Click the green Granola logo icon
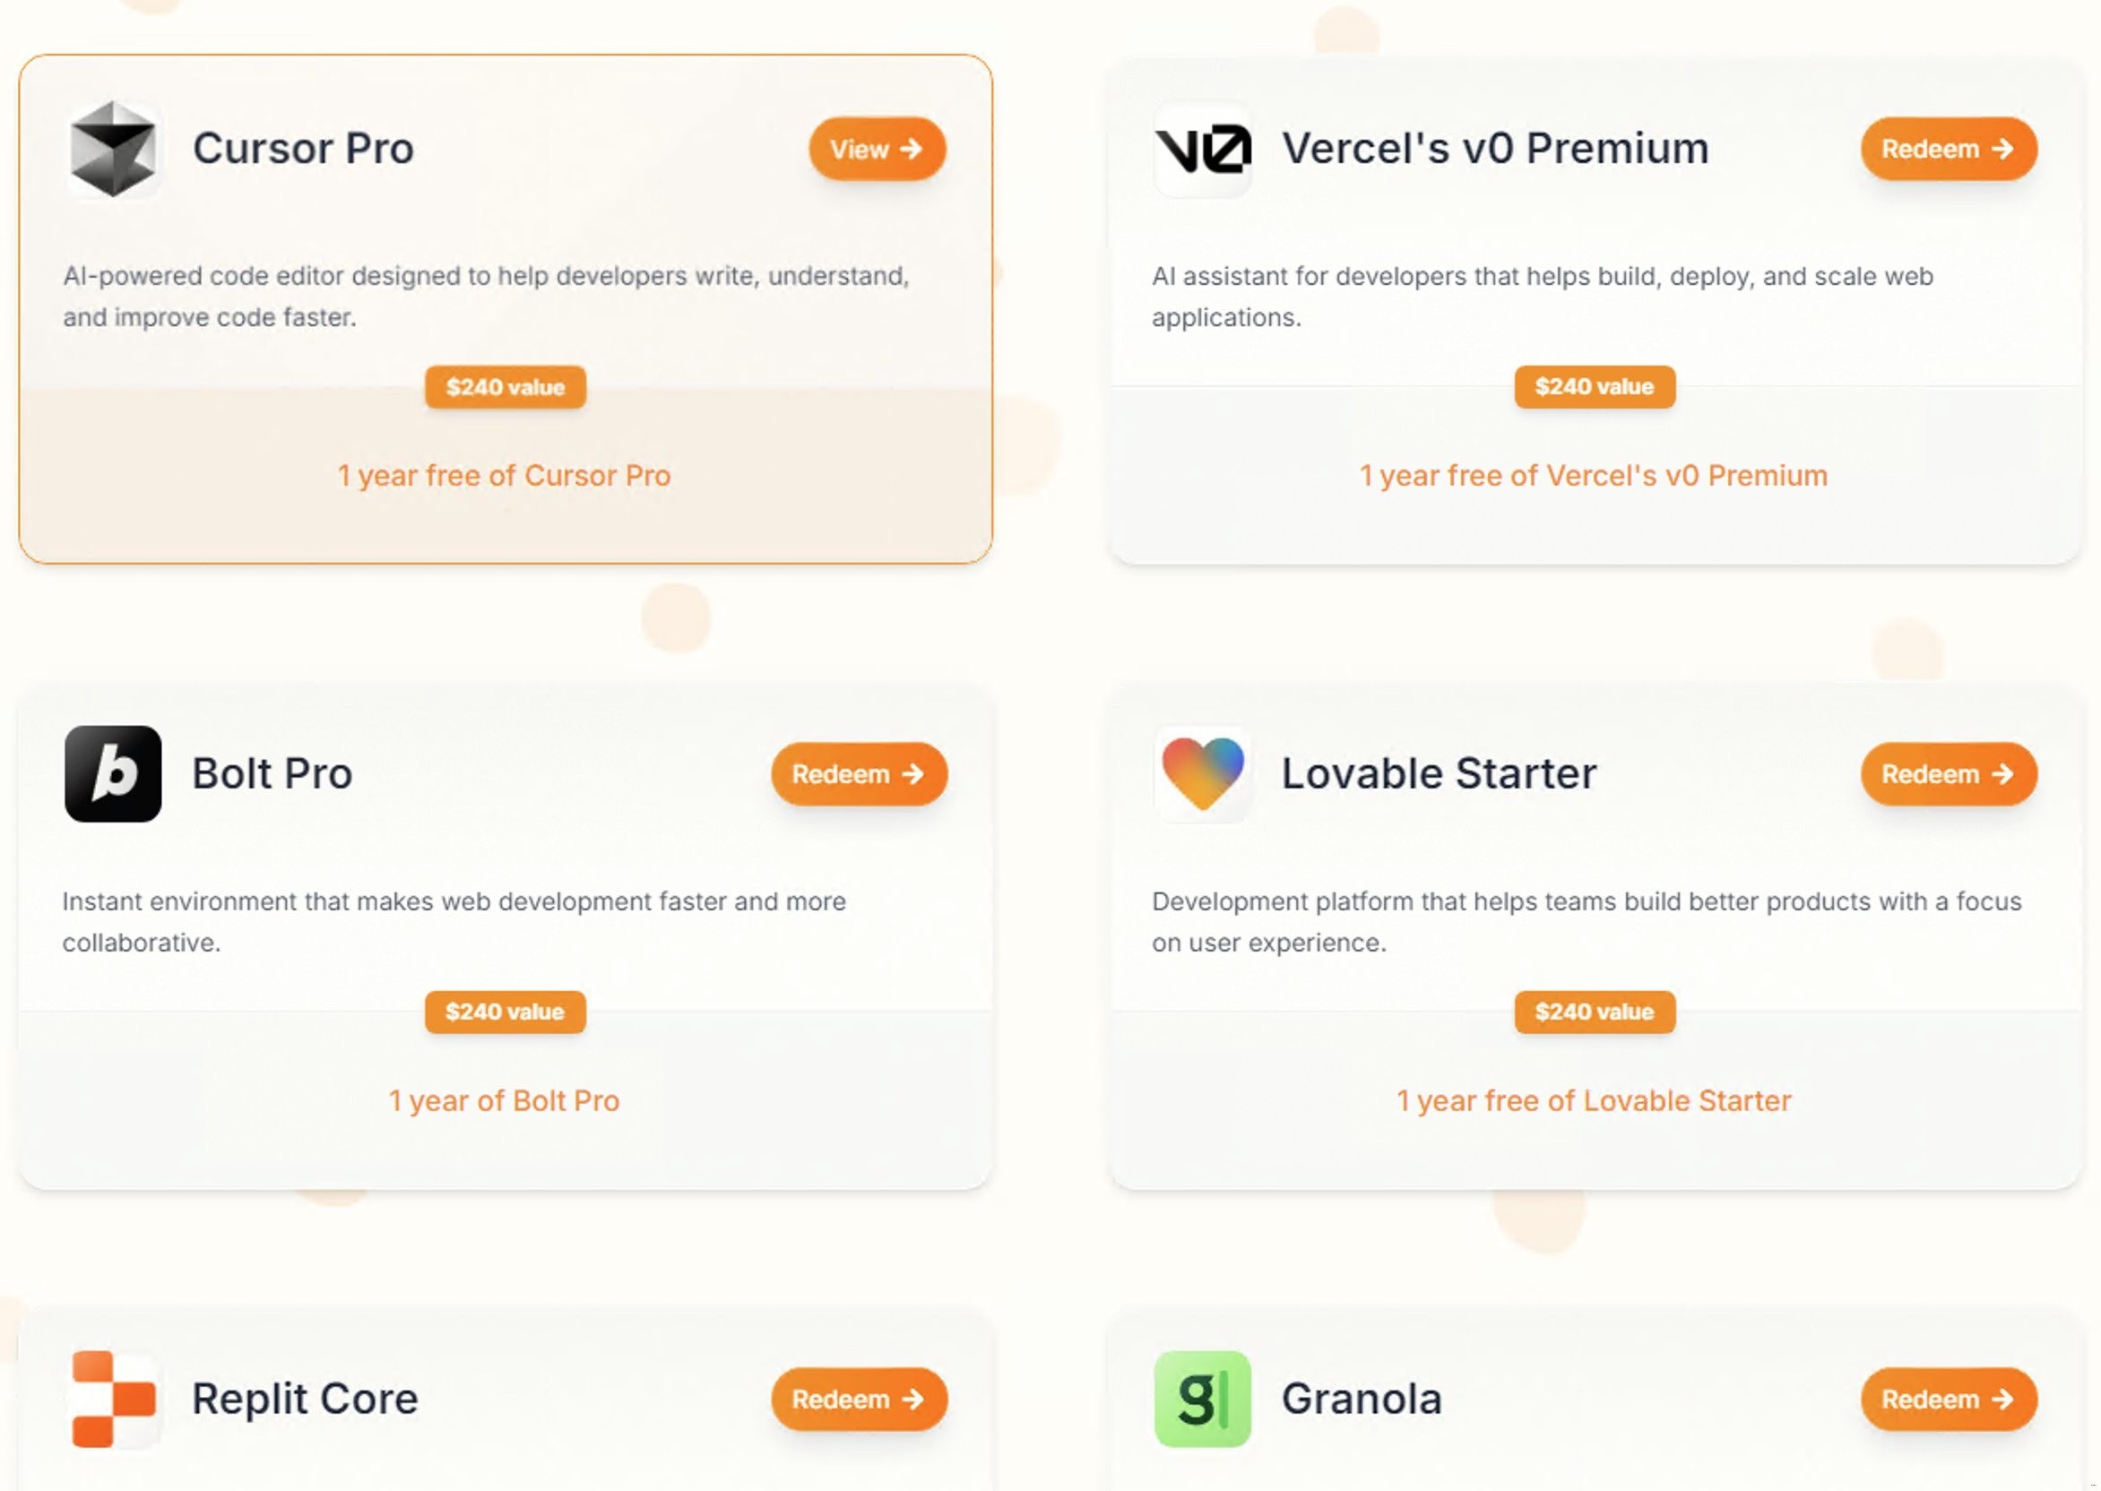The image size is (2101, 1491). 1202,1399
